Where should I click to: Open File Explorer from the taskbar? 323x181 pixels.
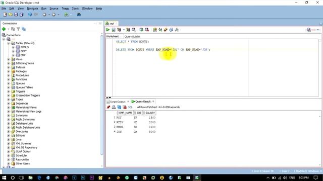[x=30, y=177]
